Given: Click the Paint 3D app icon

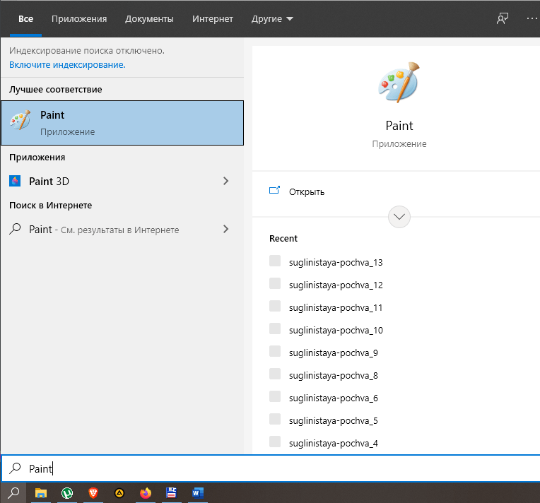Looking at the screenshot, I should (15, 181).
